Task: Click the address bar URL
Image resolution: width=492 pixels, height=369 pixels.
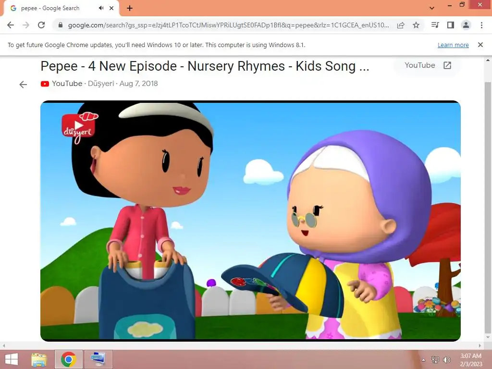Action: [x=228, y=25]
